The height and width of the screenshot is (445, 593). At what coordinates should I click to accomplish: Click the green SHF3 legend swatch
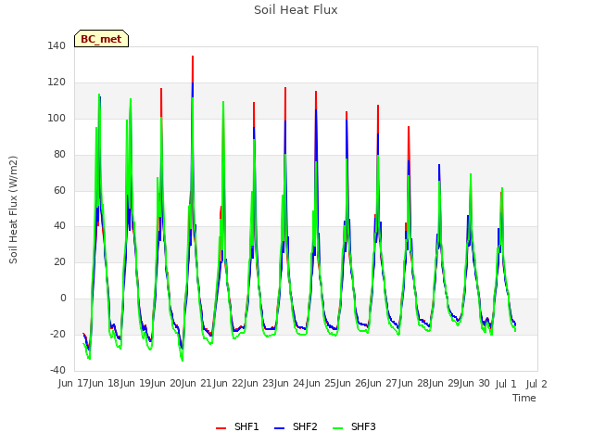[x=337, y=428]
